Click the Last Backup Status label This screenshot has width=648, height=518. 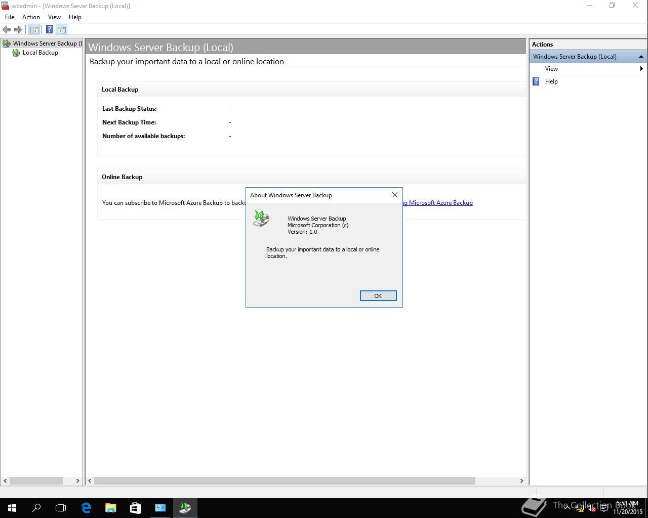pos(130,109)
